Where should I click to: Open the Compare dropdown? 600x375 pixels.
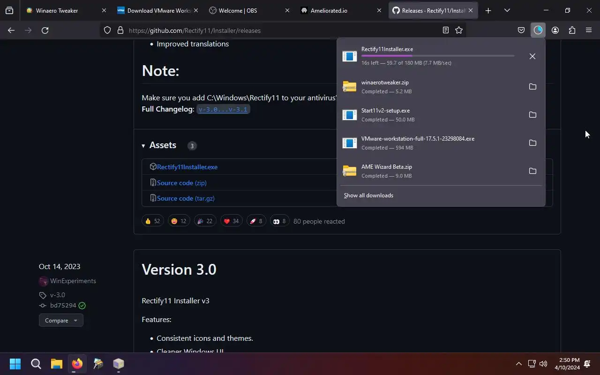point(61,321)
